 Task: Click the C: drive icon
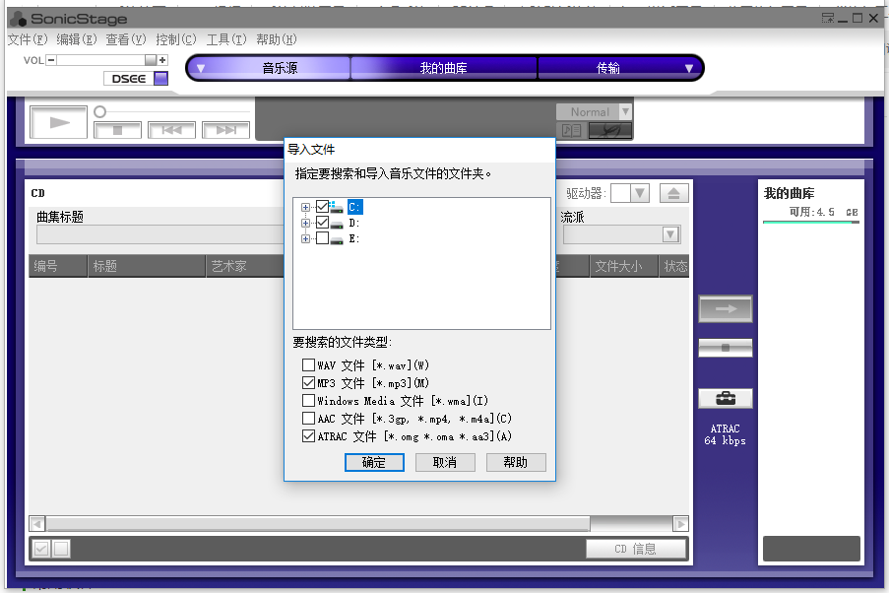tap(337, 207)
